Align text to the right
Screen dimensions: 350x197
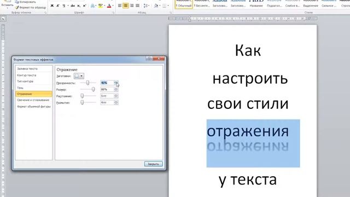point(132,5)
